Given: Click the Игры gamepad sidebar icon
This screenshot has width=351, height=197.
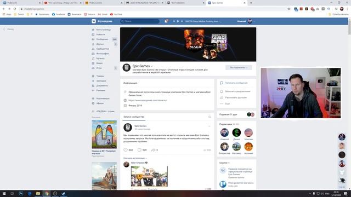Looking at the screenshot, I should coord(93,68).
